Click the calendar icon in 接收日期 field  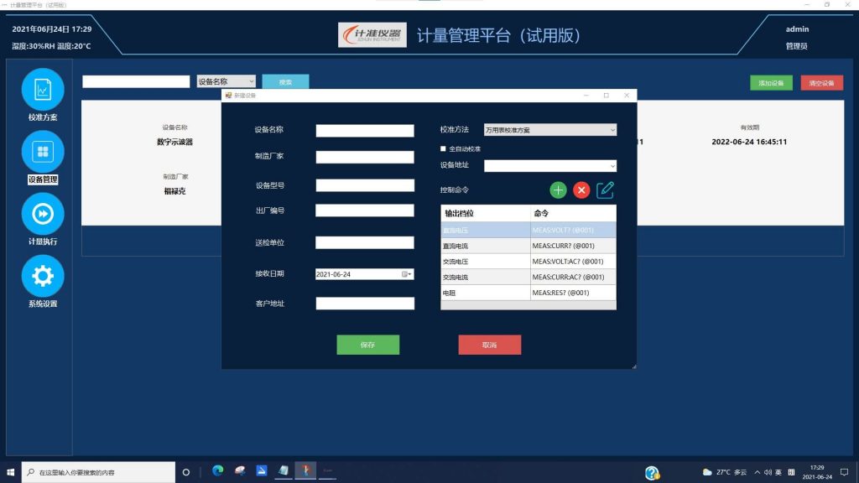[x=406, y=274]
